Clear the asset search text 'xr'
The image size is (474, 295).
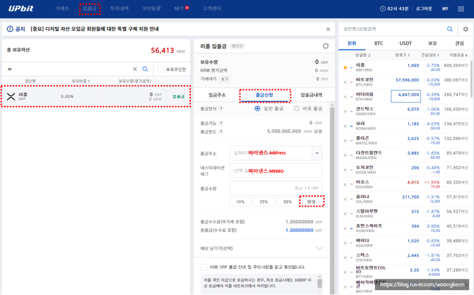[135, 69]
